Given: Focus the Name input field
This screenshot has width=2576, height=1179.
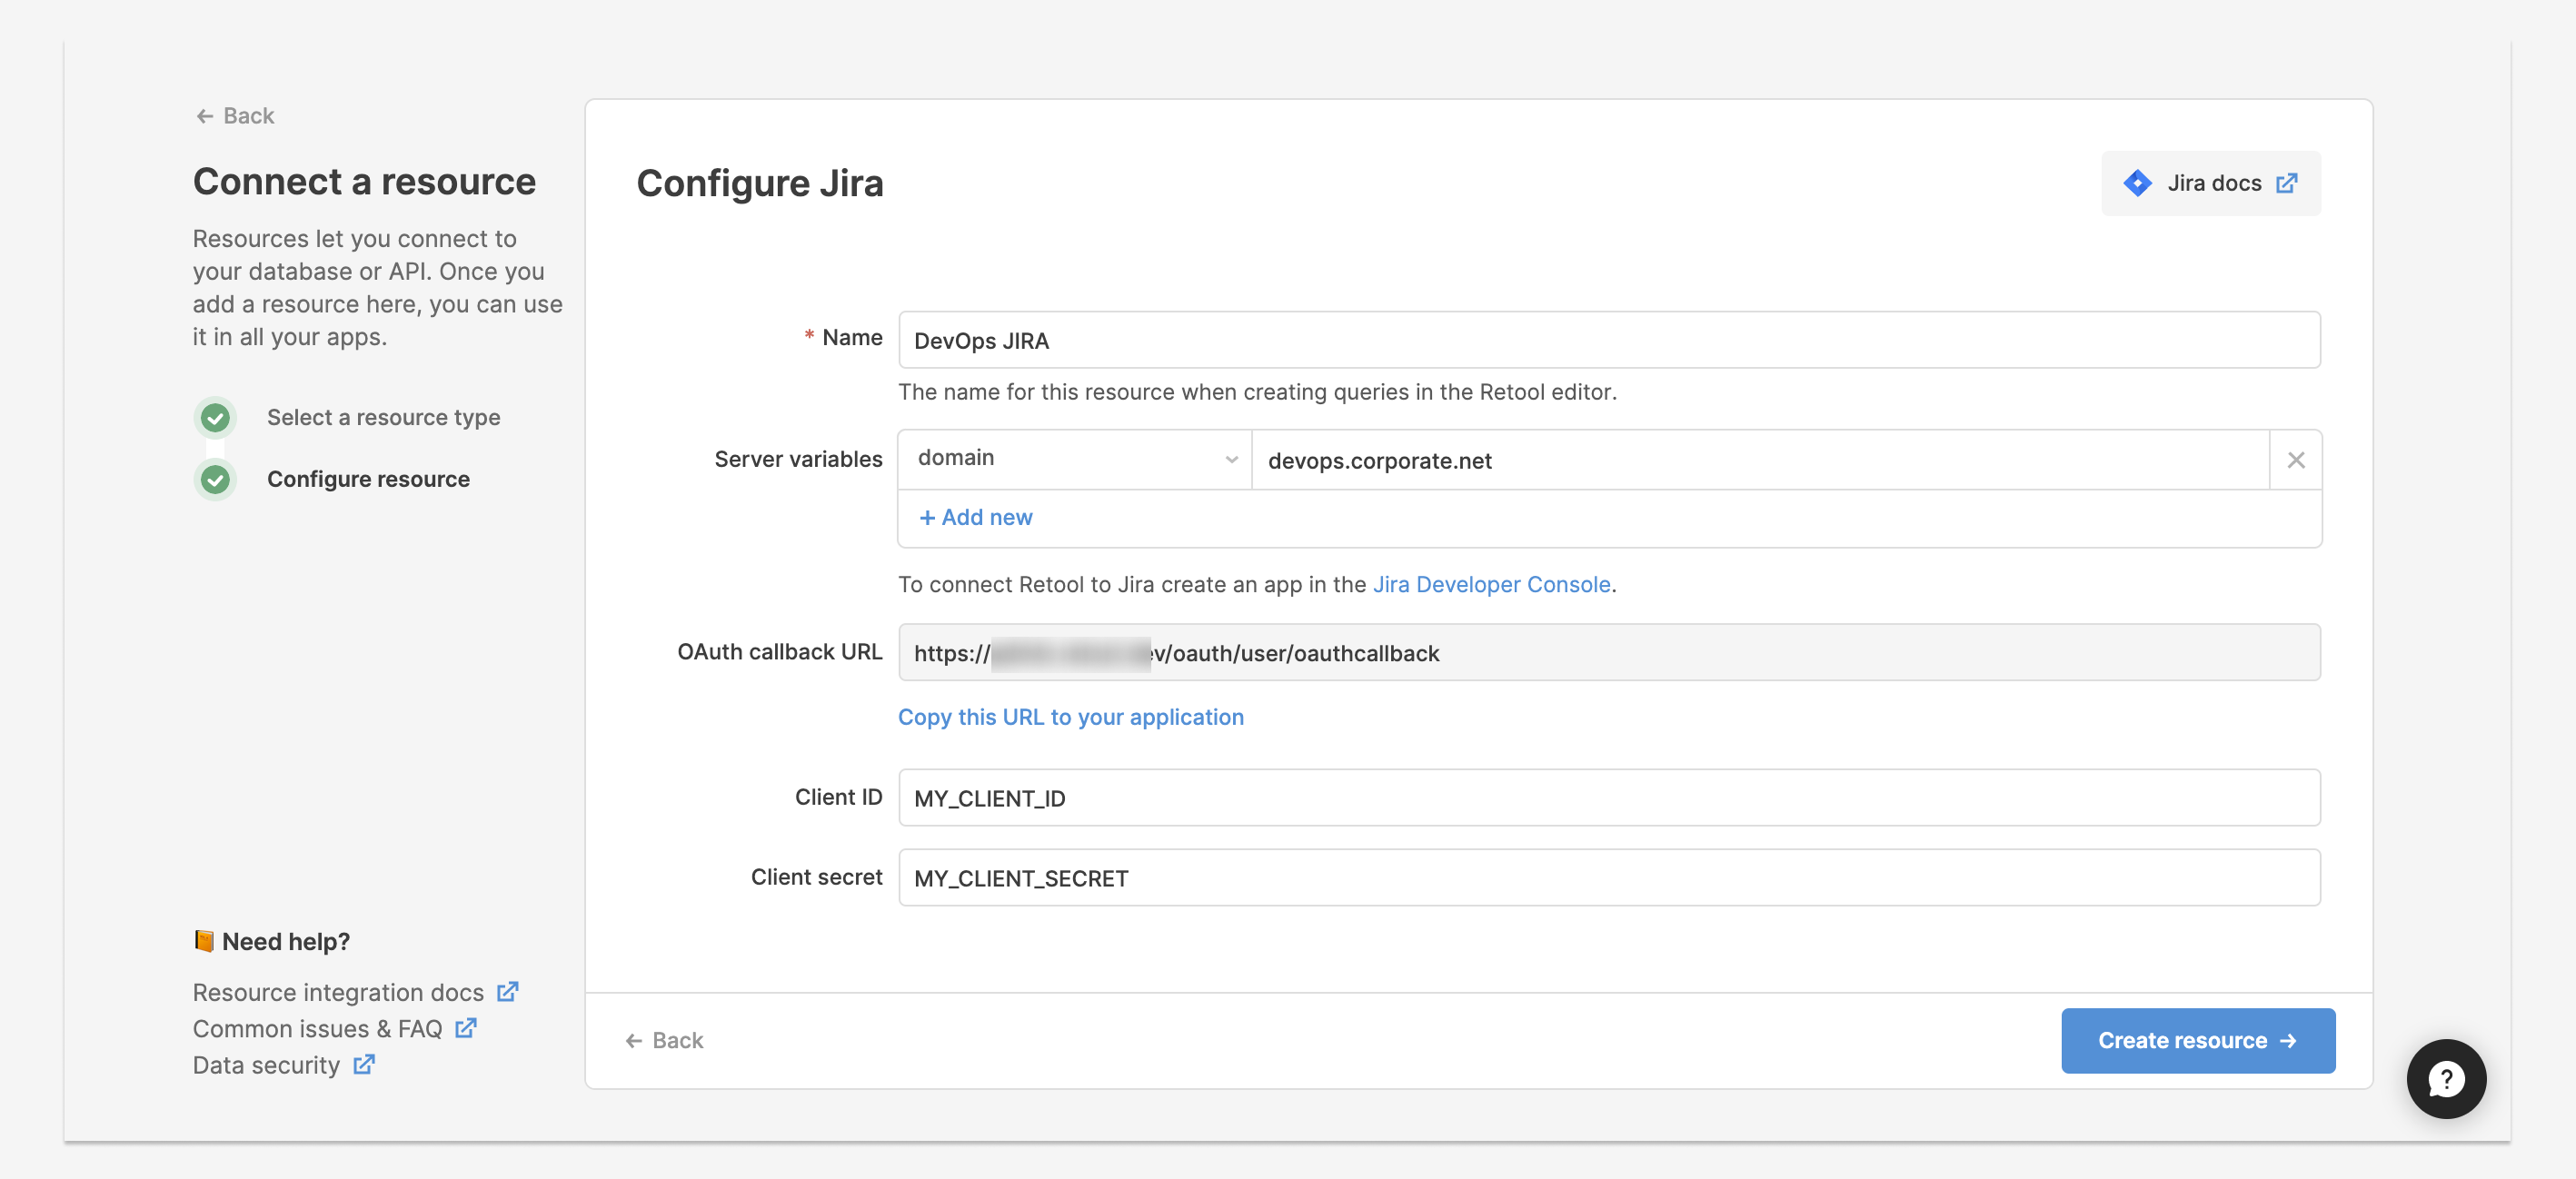Looking at the screenshot, I should pyautogui.click(x=1609, y=340).
